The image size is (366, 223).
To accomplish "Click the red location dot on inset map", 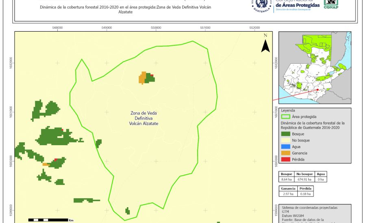I will point(318,90).
